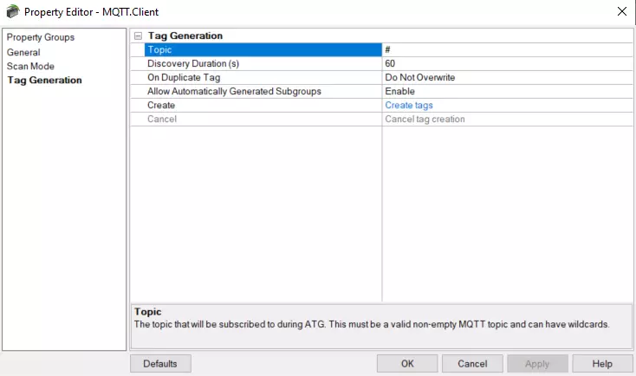This screenshot has height=376, width=636.
Task: Open Help for this dialog
Action: pyautogui.click(x=602, y=363)
